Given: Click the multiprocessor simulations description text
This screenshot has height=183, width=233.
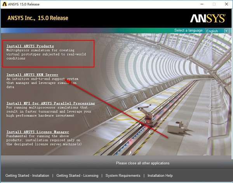Looking at the screenshot, I should (x=49, y=112).
